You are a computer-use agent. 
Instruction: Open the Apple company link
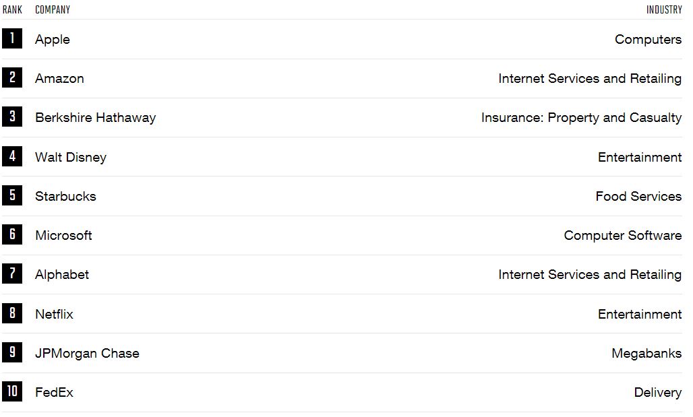point(53,39)
